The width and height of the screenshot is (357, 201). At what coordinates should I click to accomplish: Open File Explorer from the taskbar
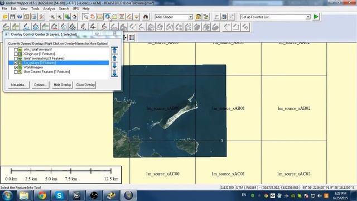point(24,195)
